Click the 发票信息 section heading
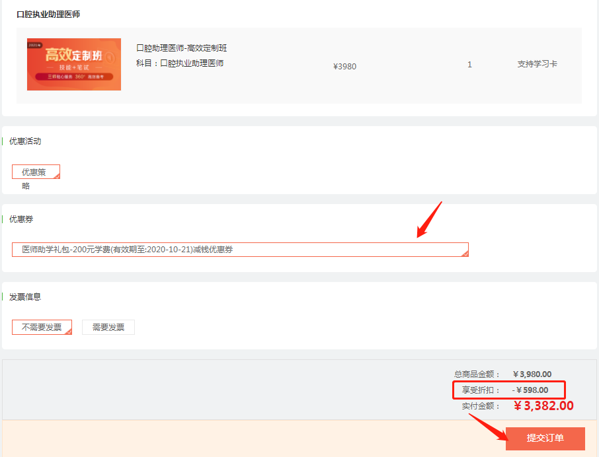This screenshot has width=599, height=457. [25, 297]
